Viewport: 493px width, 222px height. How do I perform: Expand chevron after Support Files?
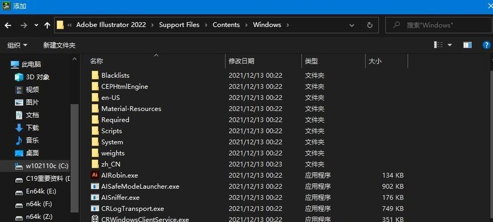point(206,25)
